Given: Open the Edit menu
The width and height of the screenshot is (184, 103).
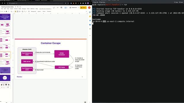Looking at the screenshot, I should coord(5,9).
